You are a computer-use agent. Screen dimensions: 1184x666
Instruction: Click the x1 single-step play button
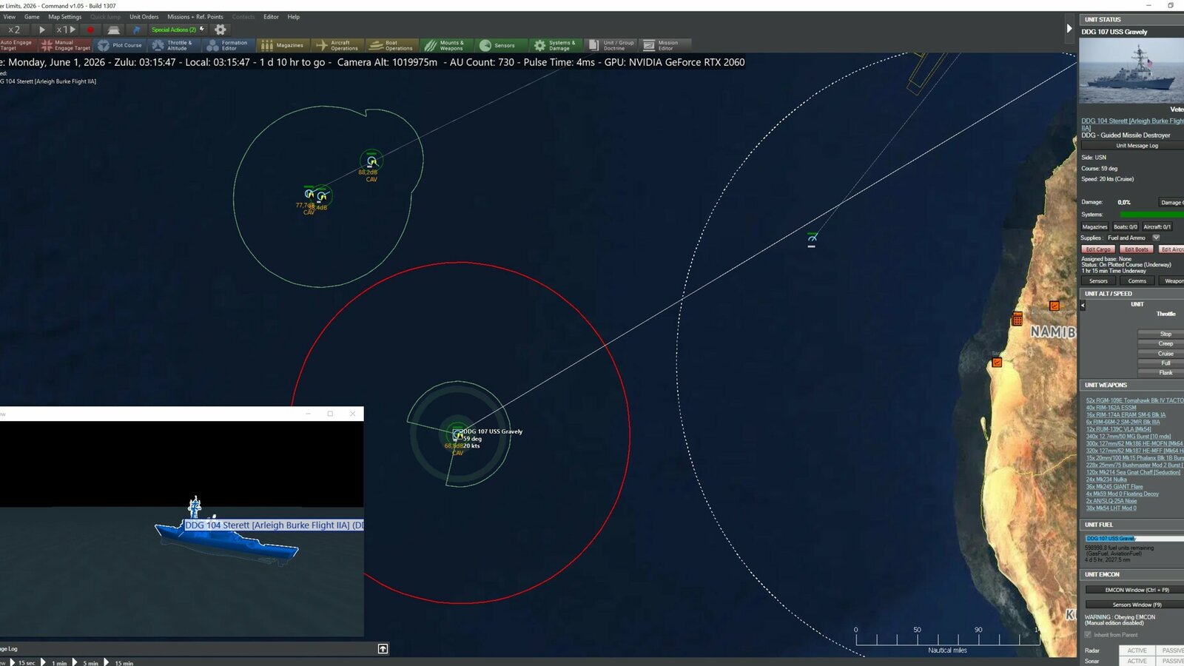[x=66, y=30]
